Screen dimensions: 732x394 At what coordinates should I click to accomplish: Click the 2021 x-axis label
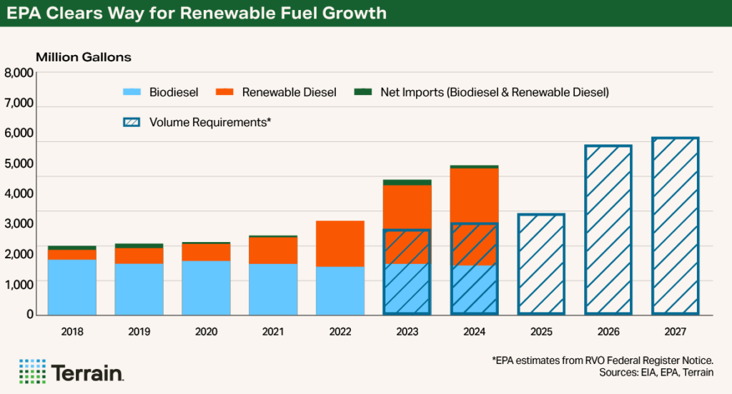[273, 331]
